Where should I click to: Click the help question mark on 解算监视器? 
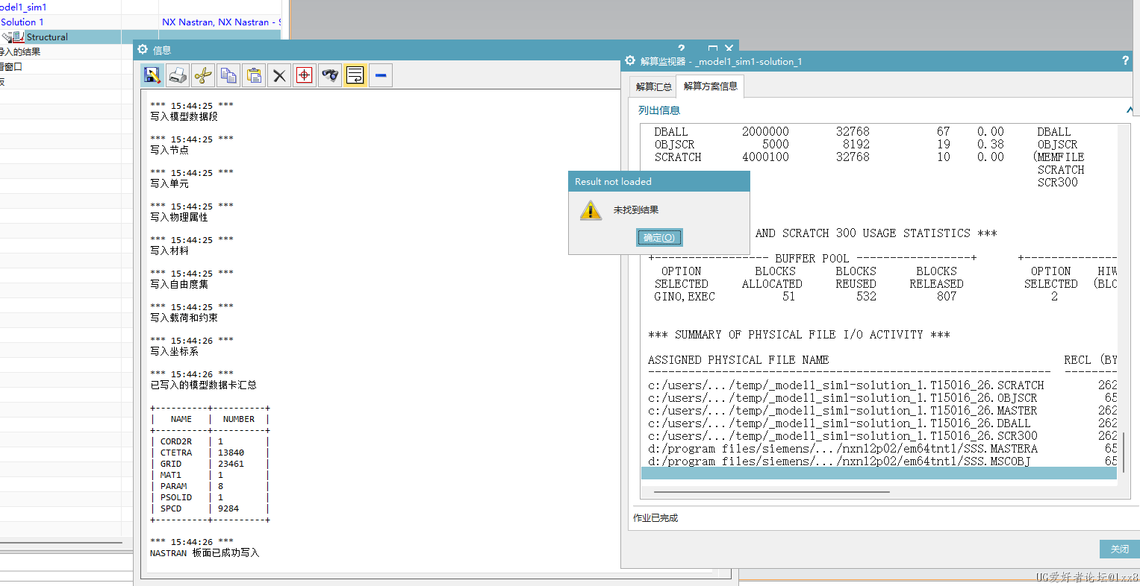point(1126,60)
